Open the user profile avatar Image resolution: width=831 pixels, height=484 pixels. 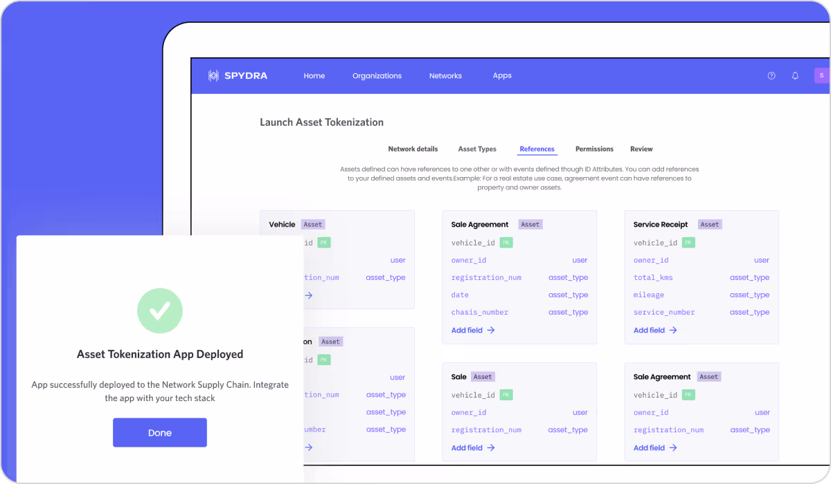(x=821, y=76)
